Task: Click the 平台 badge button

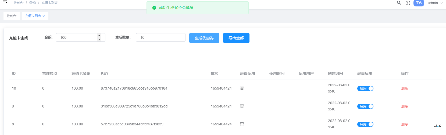Action: (x=419, y=3)
